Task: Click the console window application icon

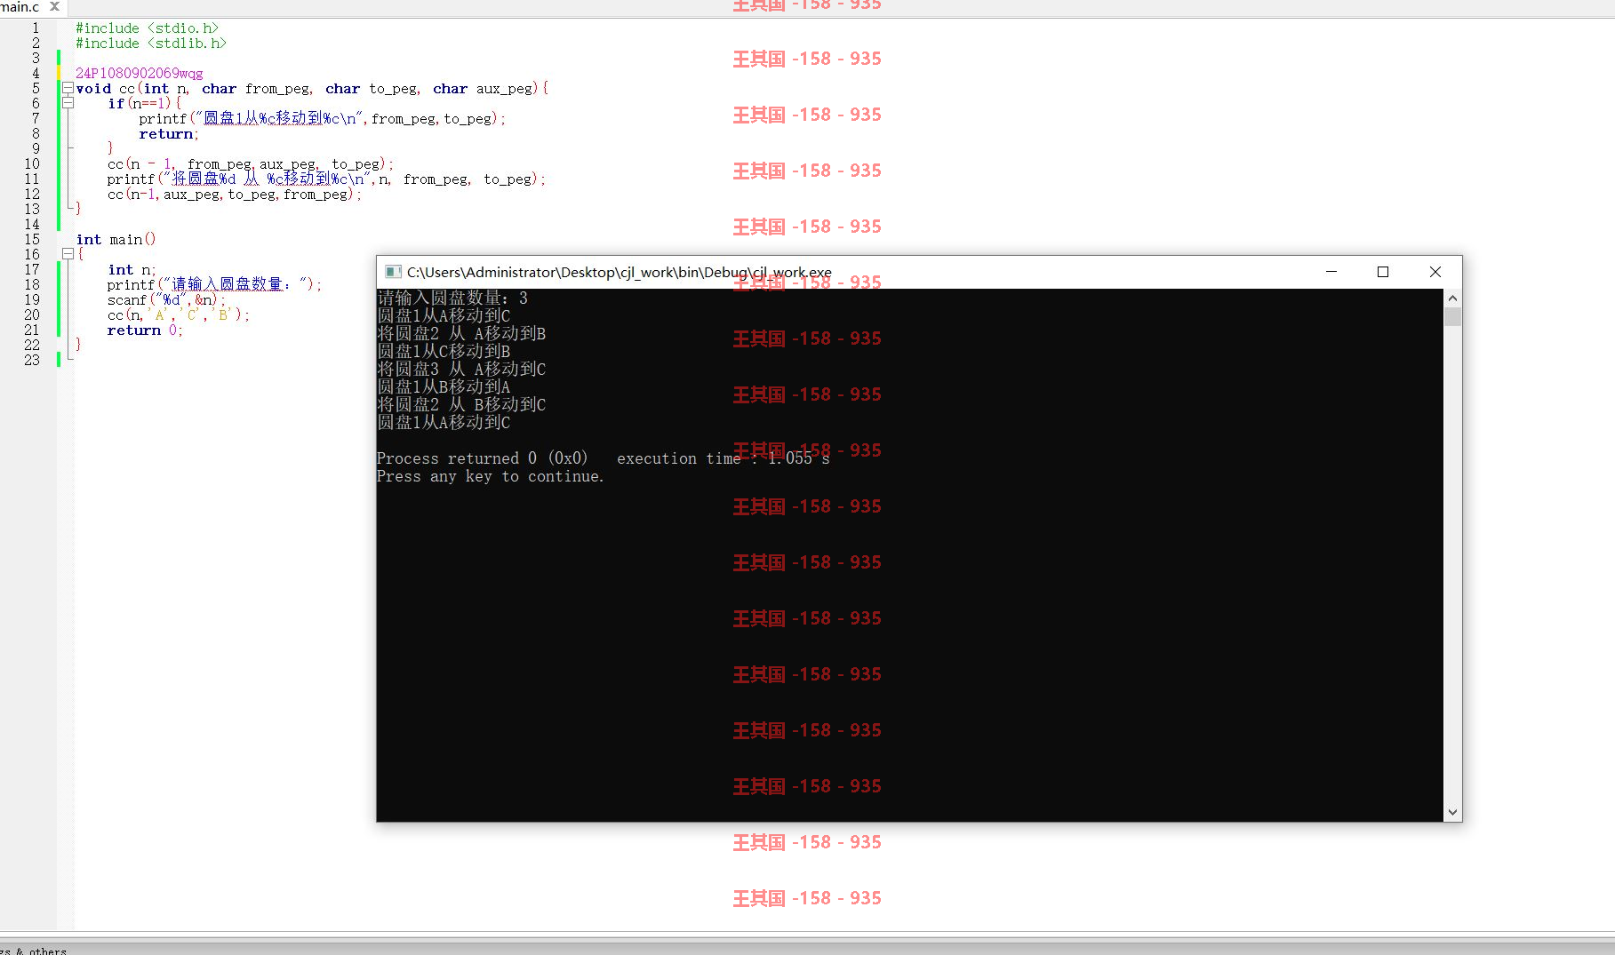Action: pos(393,272)
